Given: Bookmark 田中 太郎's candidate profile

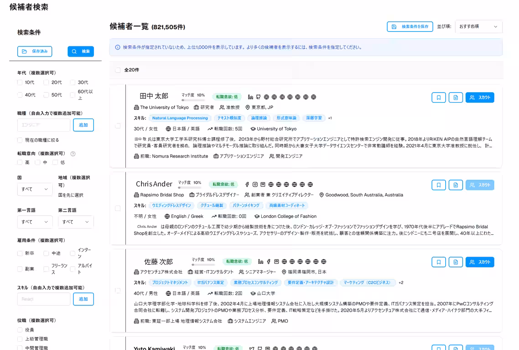Looking at the screenshot, I should [438, 97].
